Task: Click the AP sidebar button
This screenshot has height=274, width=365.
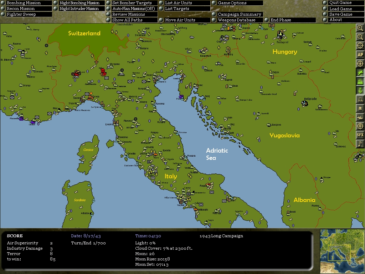Action: [360, 55]
